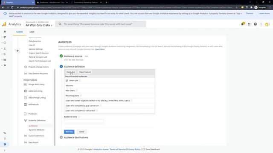Switch to the USER tab
Image resolution: width=273 pixels, height=153 pixels.
[x=32, y=32]
